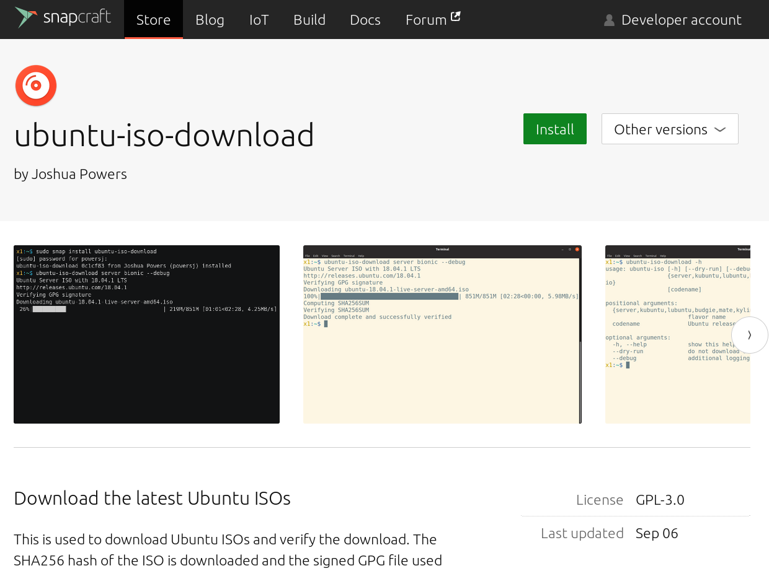Open the light terminal download-complete screenshot

[442, 334]
